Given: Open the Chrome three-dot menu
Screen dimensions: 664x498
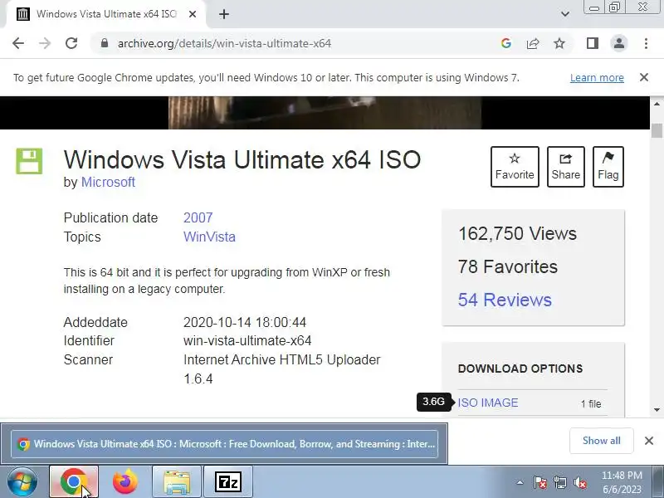Looking at the screenshot, I should pos(646,43).
